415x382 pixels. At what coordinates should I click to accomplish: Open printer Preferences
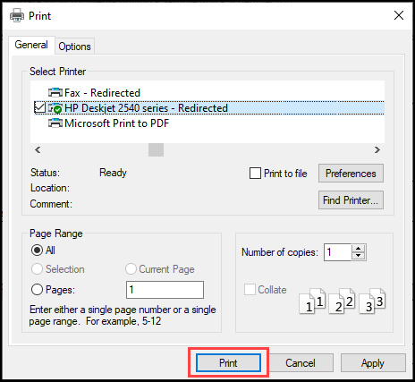[x=351, y=174]
